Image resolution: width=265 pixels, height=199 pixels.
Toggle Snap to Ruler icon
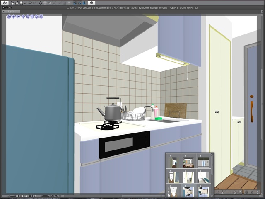pyautogui.click(x=75, y=3)
